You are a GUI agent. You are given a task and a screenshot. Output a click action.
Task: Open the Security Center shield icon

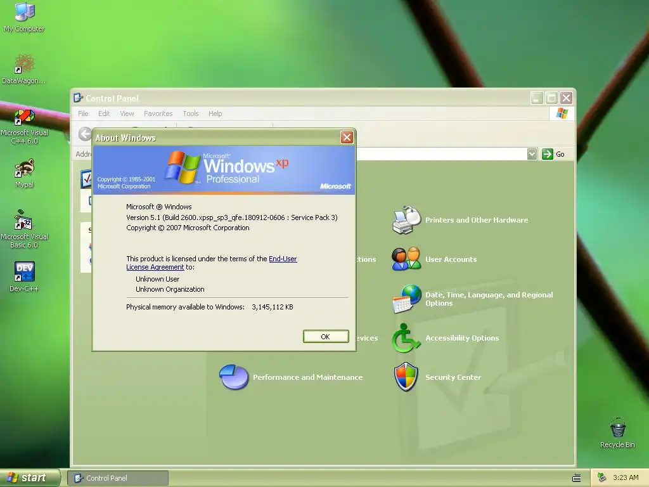pyautogui.click(x=406, y=377)
